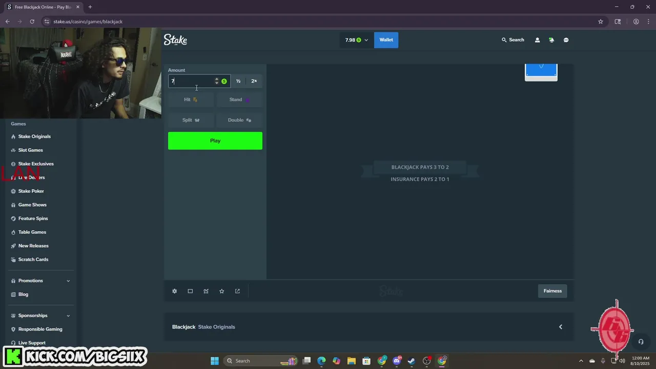Open Live Support in sidebar
Screen dimensions: 656x369
click(x=32, y=343)
